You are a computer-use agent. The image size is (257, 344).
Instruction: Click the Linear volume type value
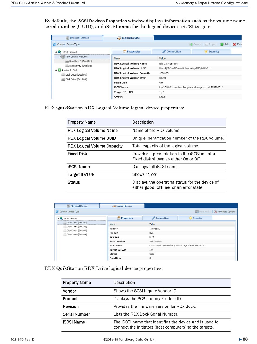coord(163,78)
